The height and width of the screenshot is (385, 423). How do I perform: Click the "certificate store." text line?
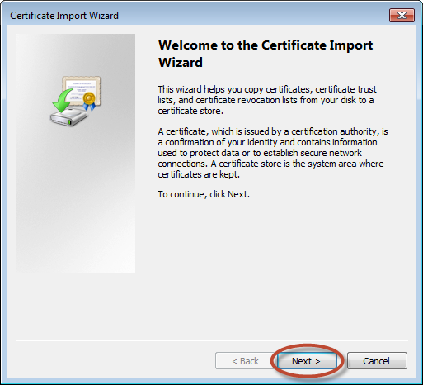tap(190, 111)
